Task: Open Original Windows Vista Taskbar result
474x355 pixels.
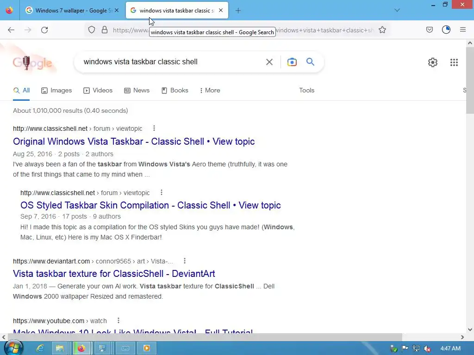Action: [x=134, y=141]
